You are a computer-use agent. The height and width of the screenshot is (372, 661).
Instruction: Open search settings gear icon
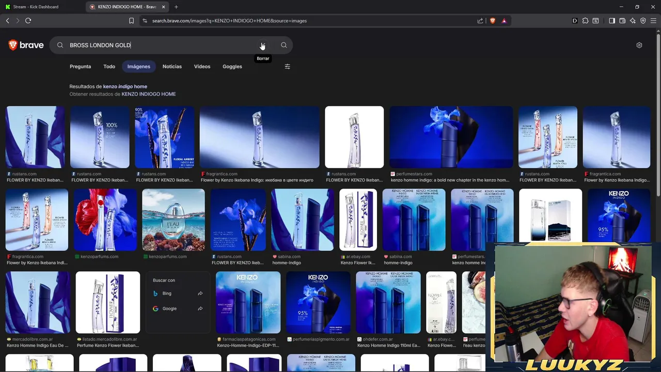click(x=639, y=45)
